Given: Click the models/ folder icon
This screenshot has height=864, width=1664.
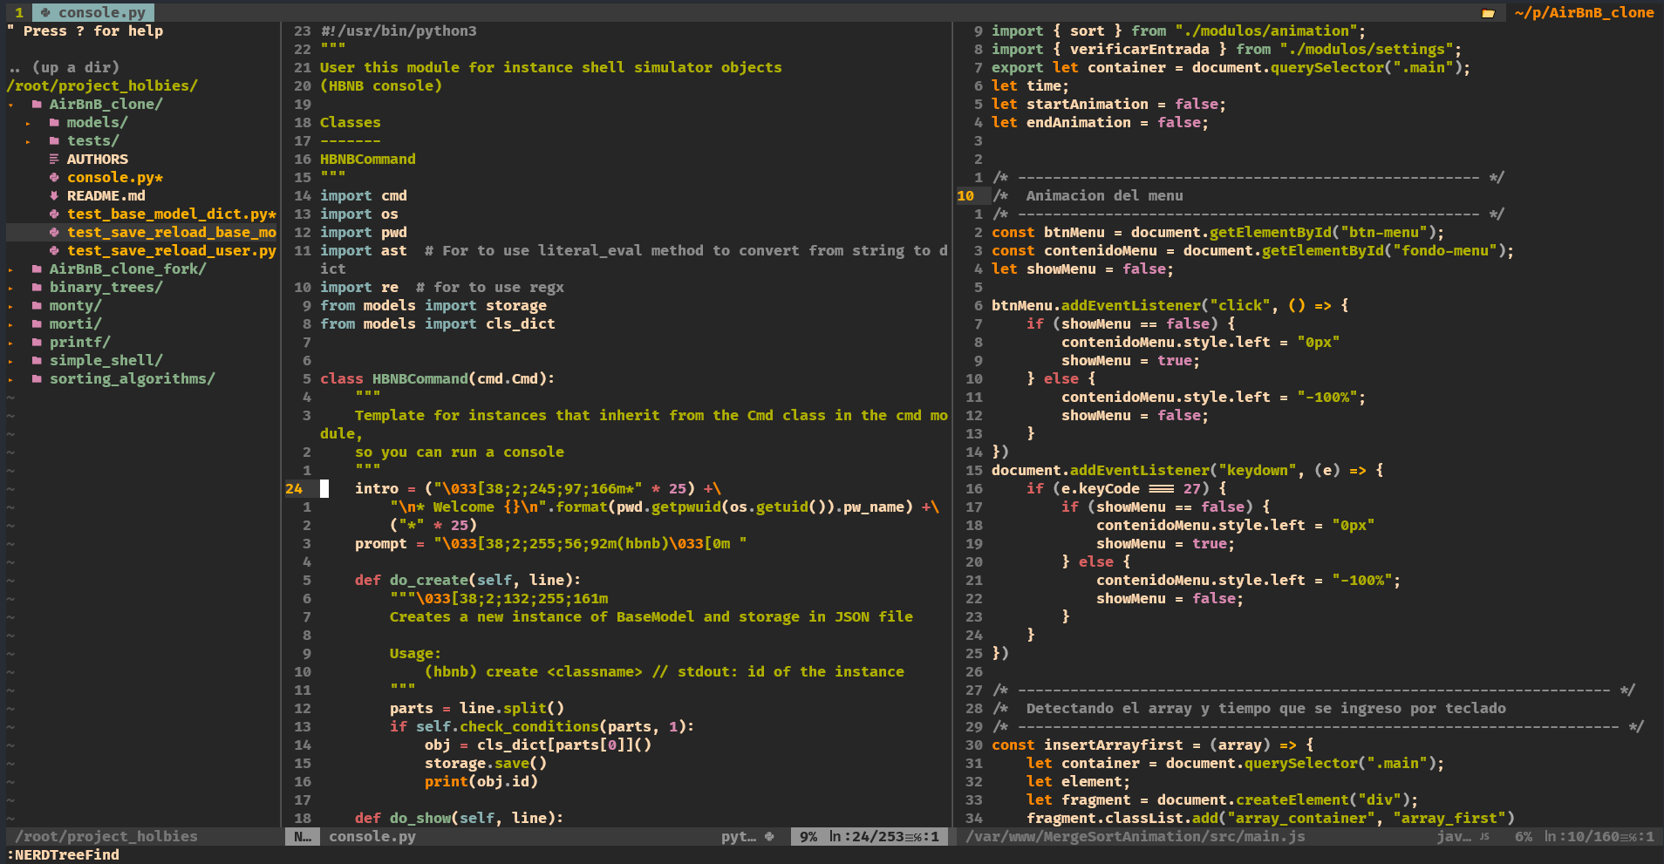Looking at the screenshot, I should tap(54, 122).
